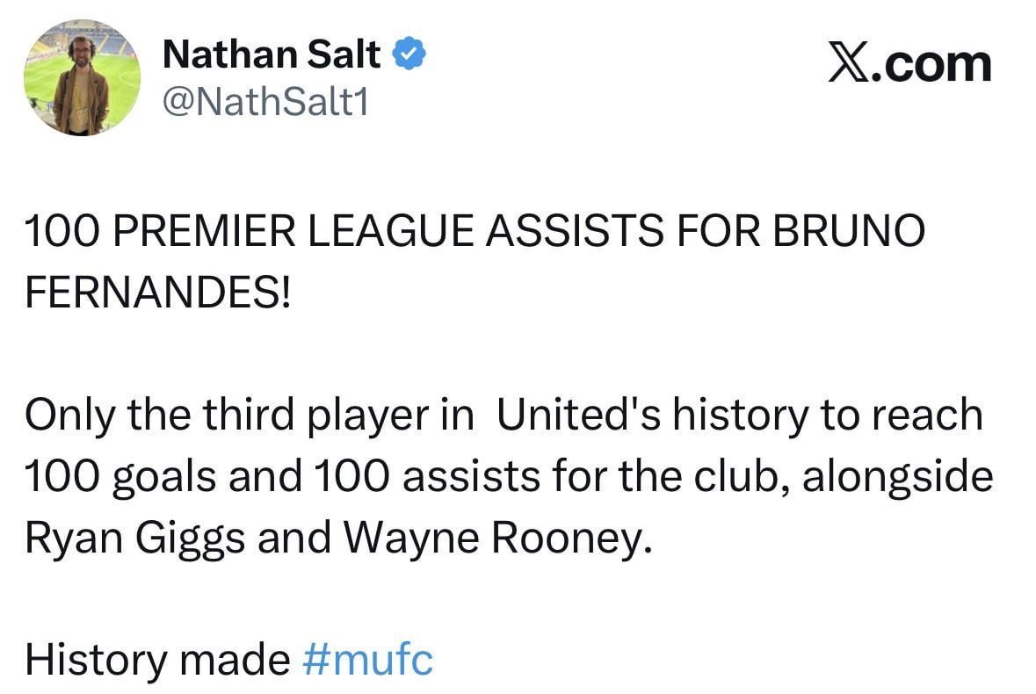Click the word "alongside" in the tweet
Image resolution: width=1036 pixels, height=694 pixels.
[x=897, y=477]
